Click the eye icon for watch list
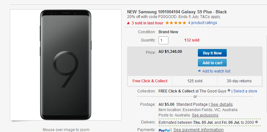The width and height of the screenshot is (267, 132). 199,71
